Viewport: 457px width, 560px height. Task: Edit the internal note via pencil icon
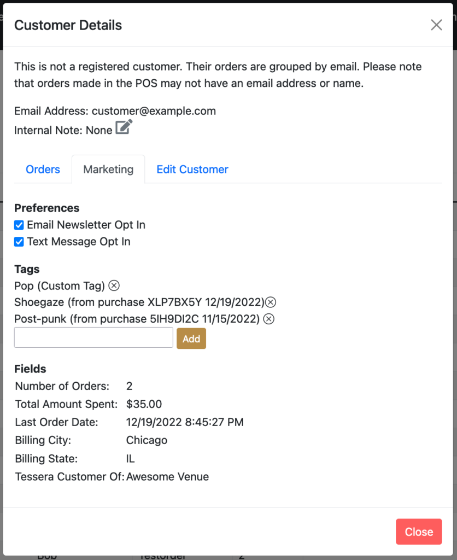pos(124,127)
